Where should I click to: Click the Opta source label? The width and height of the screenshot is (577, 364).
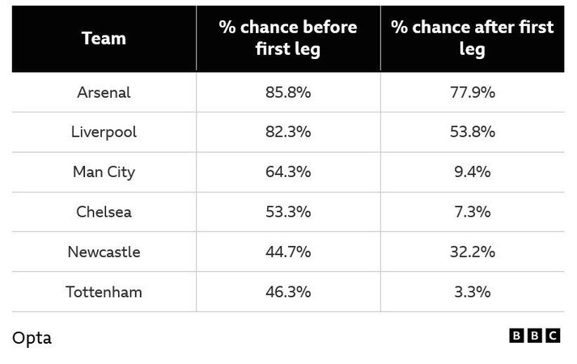tap(32, 338)
